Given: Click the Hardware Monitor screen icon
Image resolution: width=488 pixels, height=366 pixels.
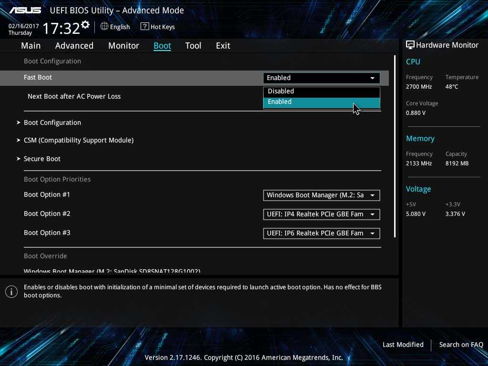Looking at the screenshot, I should [x=410, y=45].
